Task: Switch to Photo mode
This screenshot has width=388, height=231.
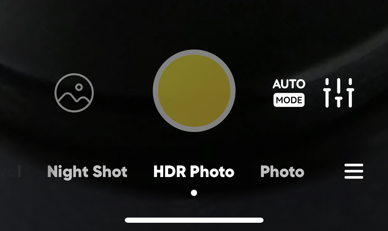Action: point(282,171)
